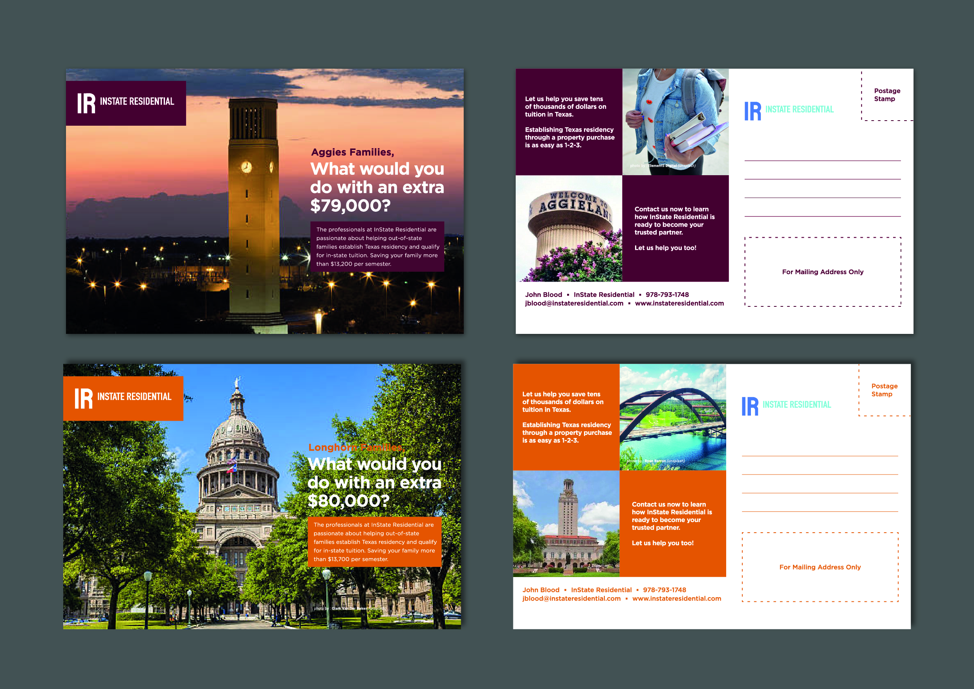Click the Pennybacker bridge photo
The height and width of the screenshot is (689, 974).
[x=673, y=417]
